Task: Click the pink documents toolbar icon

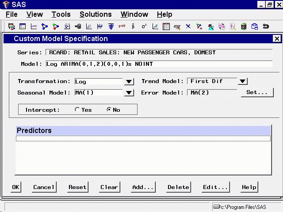Action: 222,26
